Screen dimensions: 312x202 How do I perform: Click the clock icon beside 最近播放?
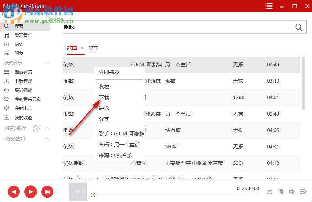(x=7, y=90)
